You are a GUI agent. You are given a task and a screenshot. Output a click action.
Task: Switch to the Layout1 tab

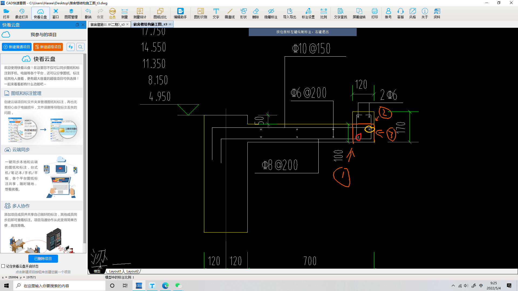click(x=115, y=271)
